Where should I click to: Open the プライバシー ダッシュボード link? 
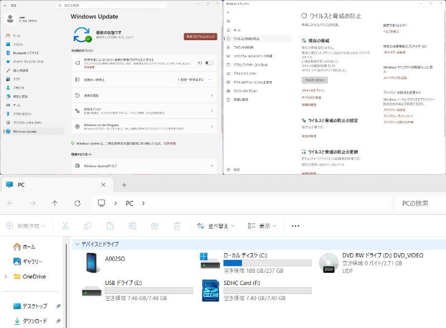[398, 116]
